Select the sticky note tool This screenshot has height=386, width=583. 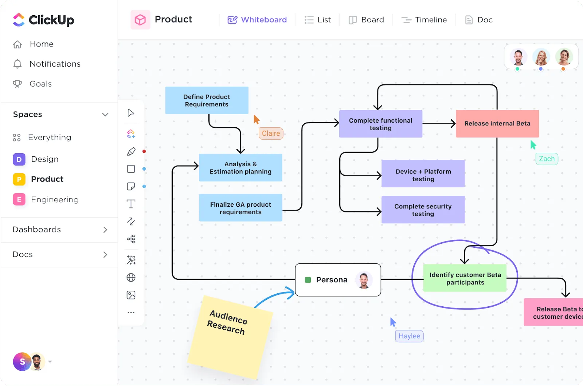tap(131, 186)
